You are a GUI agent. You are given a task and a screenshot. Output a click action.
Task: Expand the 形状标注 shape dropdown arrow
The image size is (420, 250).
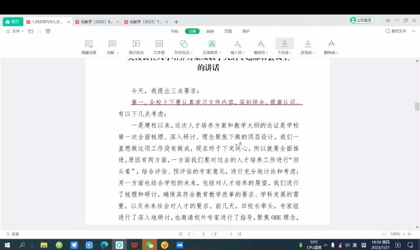pos(192,53)
